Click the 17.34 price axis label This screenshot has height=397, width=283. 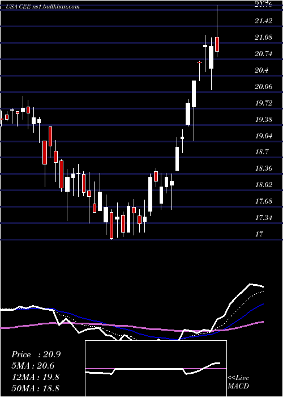[x=264, y=218]
